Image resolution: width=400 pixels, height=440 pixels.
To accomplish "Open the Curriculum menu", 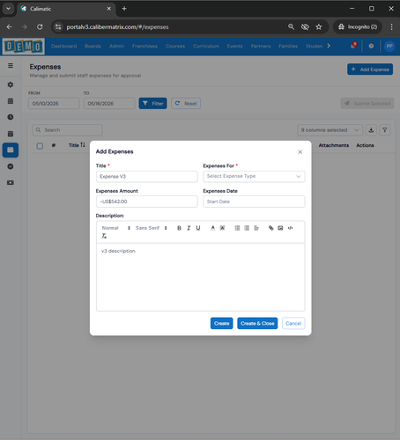I will pos(206,46).
